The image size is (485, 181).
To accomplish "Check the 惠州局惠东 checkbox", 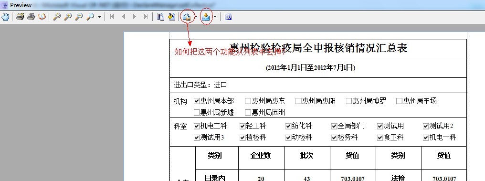I will pos(248,101).
